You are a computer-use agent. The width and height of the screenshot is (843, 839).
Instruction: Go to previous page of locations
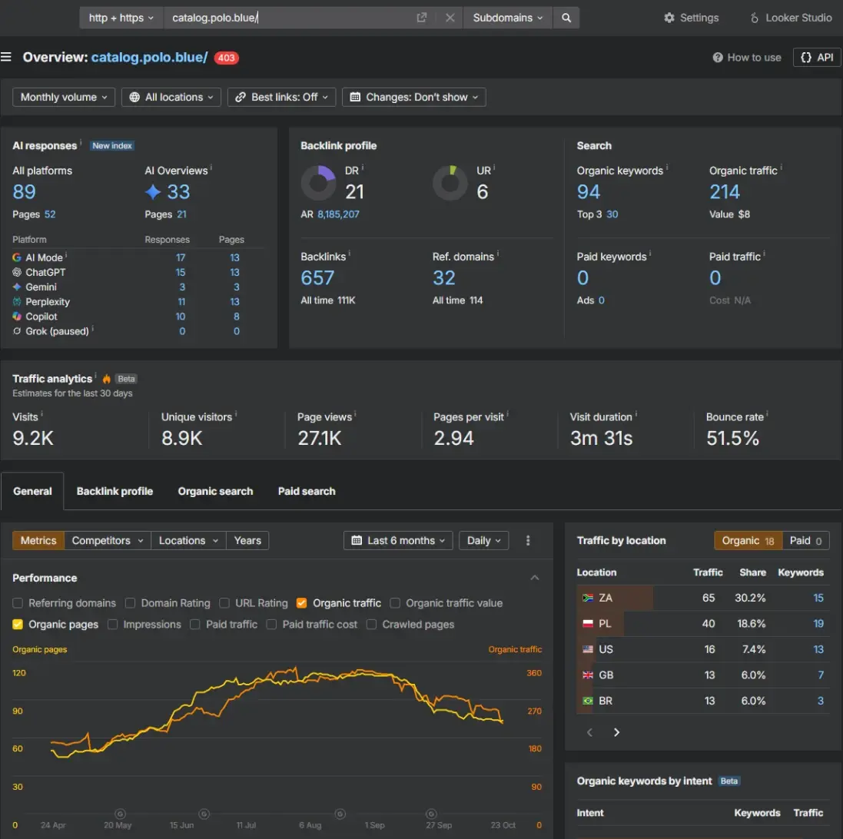point(589,732)
